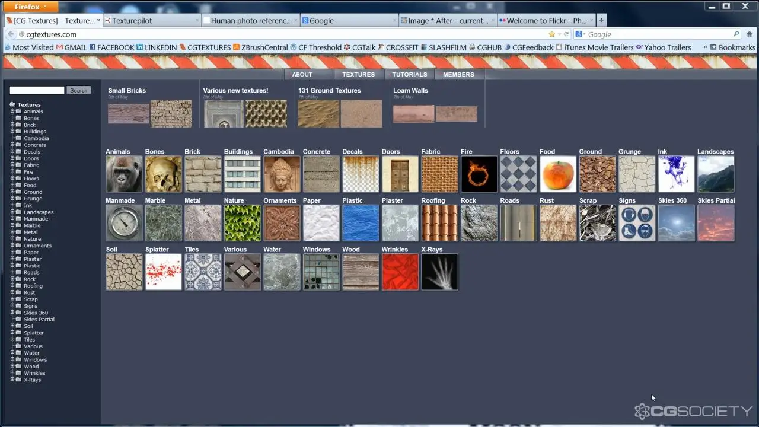Open the Skies 360 category image

(x=676, y=223)
